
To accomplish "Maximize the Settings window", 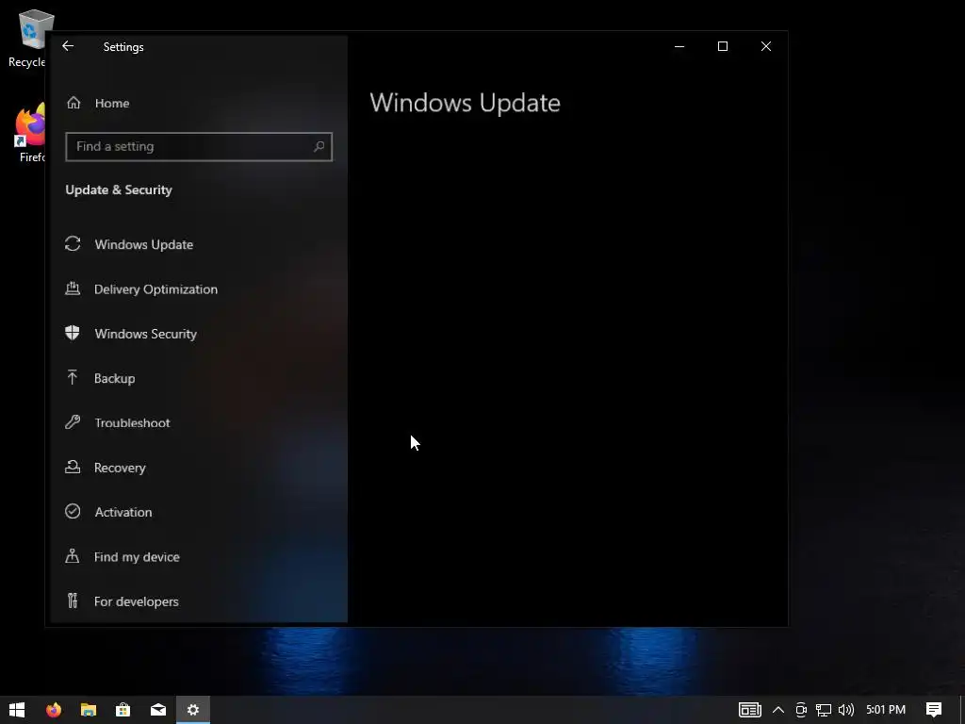I will 723,46.
